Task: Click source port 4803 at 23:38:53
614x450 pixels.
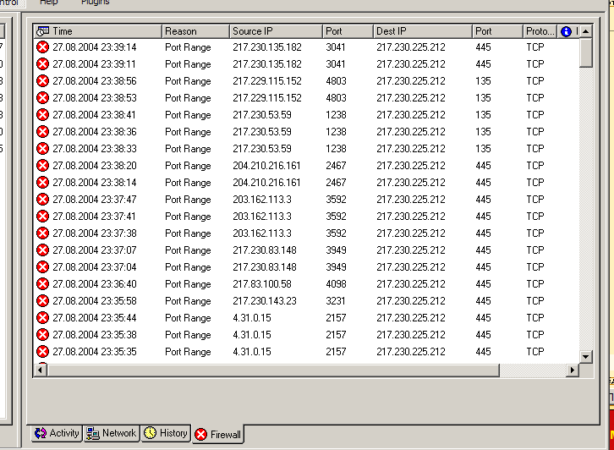Action: point(336,98)
